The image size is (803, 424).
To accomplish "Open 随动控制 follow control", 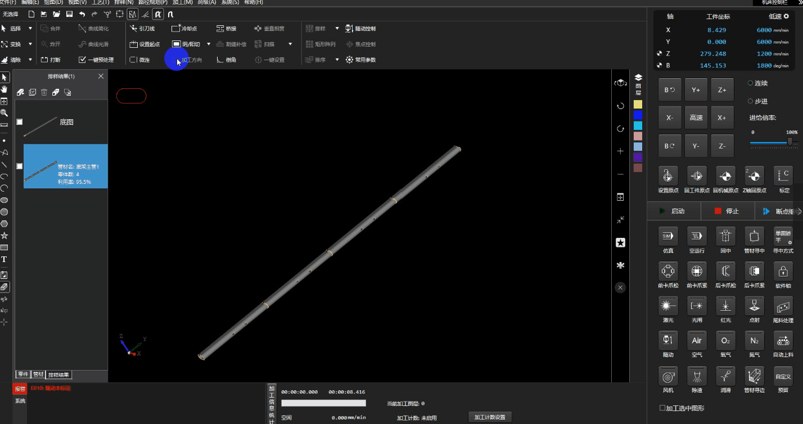I will [x=360, y=28].
